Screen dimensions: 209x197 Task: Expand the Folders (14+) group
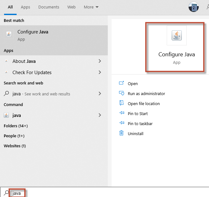click(x=16, y=126)
